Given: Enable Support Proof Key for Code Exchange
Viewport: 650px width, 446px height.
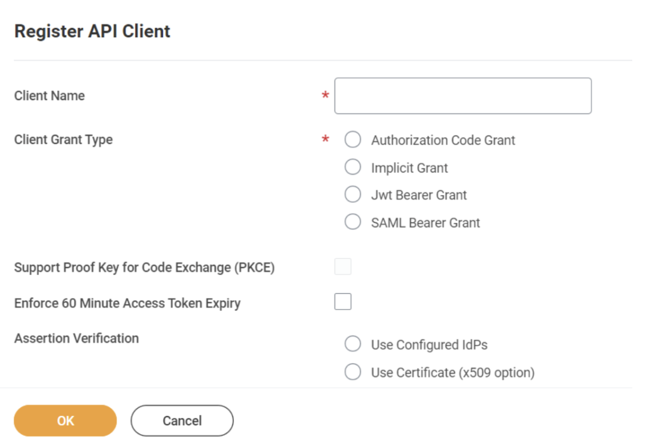Looking at the screenshot, I should coord(343,266).
